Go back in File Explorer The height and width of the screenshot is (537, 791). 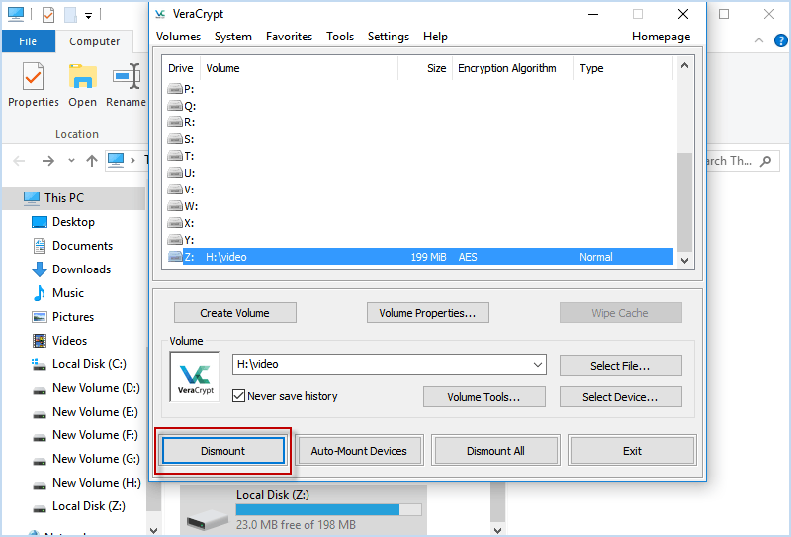pyautogui.click(x=19, y=161)
